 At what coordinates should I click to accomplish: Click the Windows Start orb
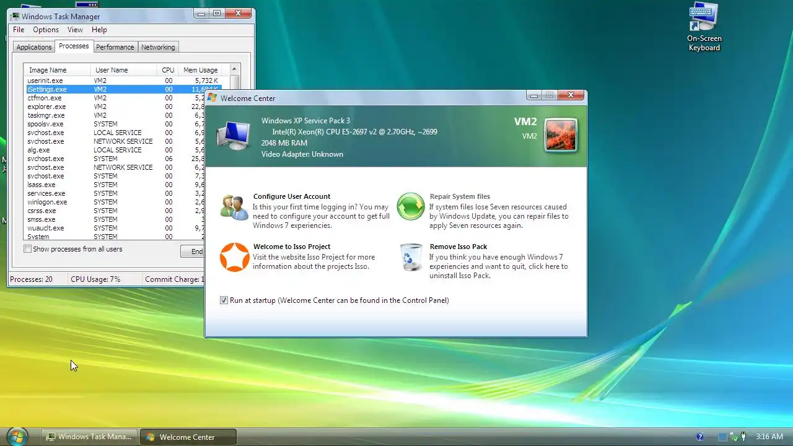click(x=17, y=436)
